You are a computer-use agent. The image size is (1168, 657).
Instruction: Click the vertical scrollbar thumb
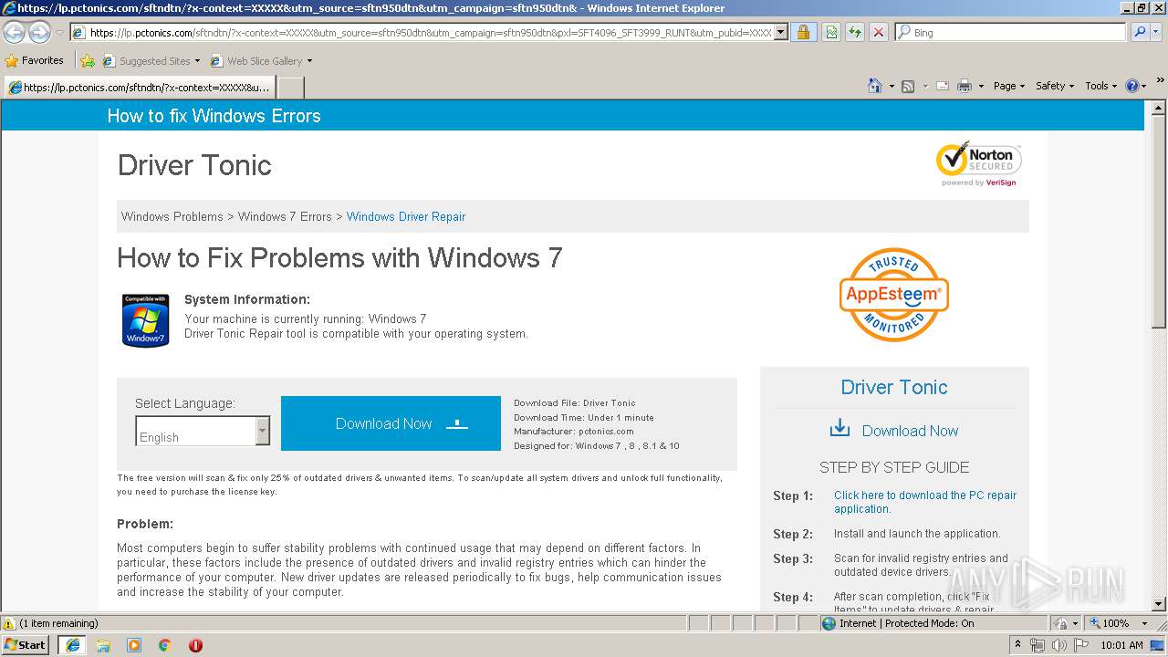pos(1159,224)
